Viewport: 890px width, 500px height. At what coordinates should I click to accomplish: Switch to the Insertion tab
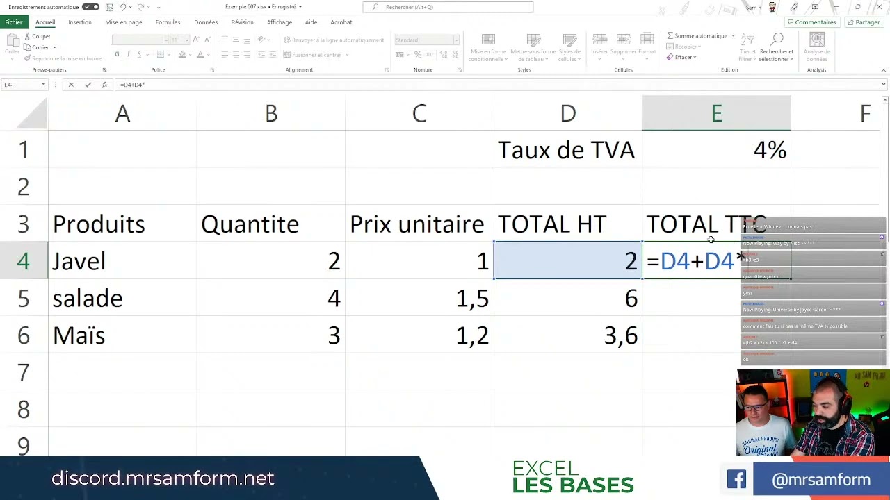point(80,22)
